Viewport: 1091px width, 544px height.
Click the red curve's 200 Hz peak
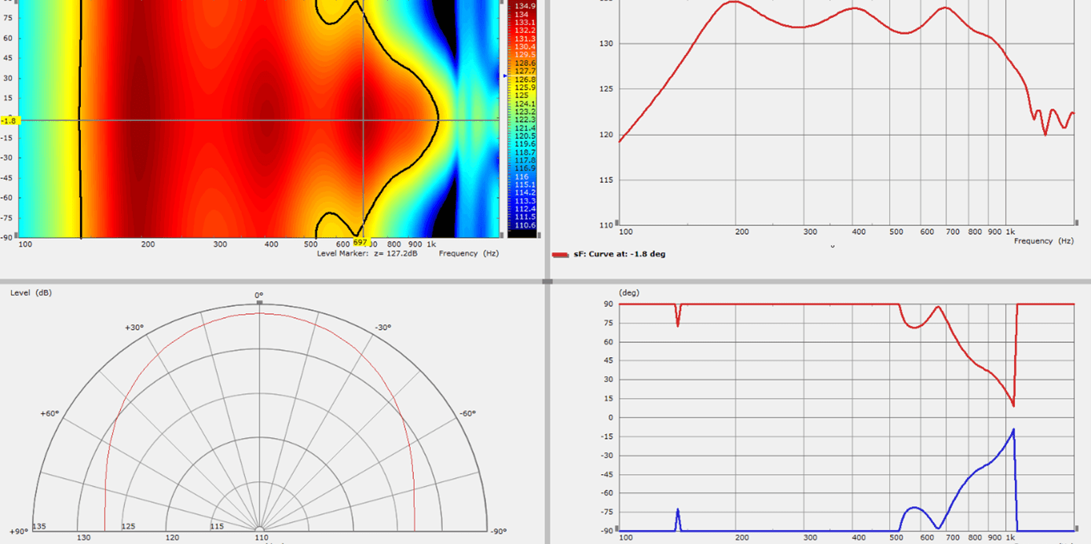(733, 2)
